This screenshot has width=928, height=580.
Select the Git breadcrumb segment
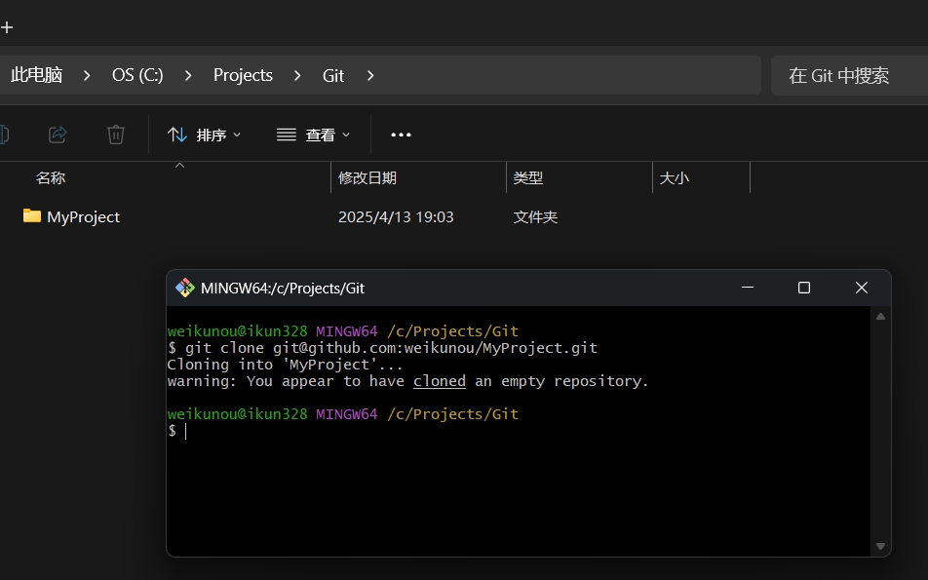(333, 75)
